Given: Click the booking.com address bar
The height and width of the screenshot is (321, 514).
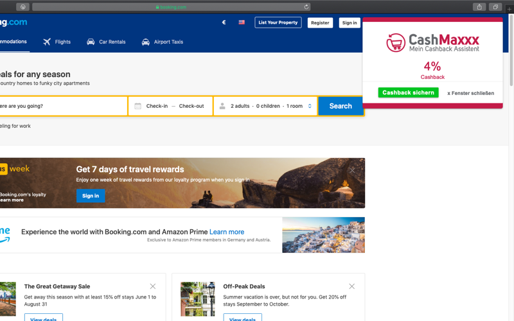Looking at the screenshot, I should pyautogui.click(x=171, y=7).
